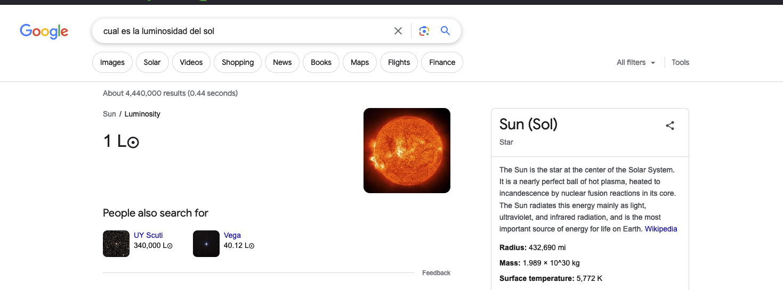Open the UY Scuti link
The height and width of the screenshot is (290, 783).
click(x=148, y=235)
